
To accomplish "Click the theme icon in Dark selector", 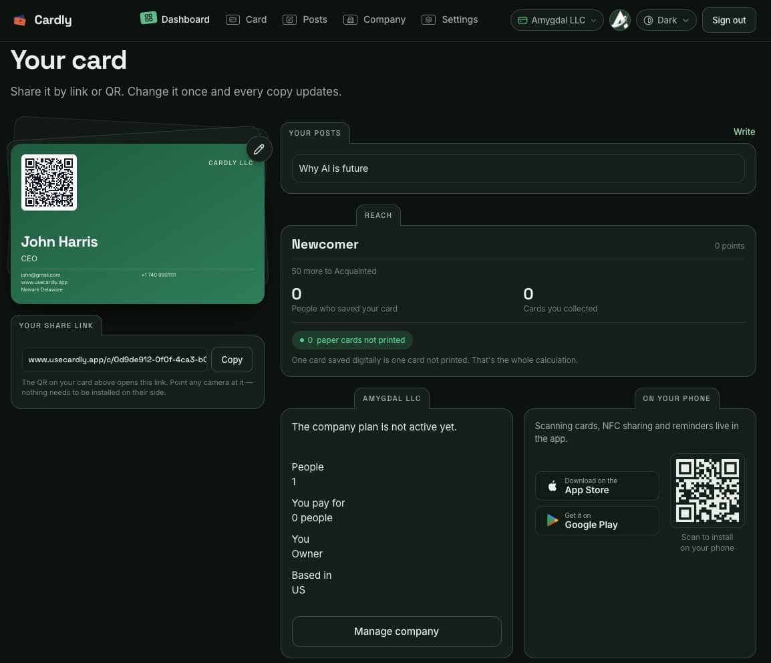I will click(648, 20).
